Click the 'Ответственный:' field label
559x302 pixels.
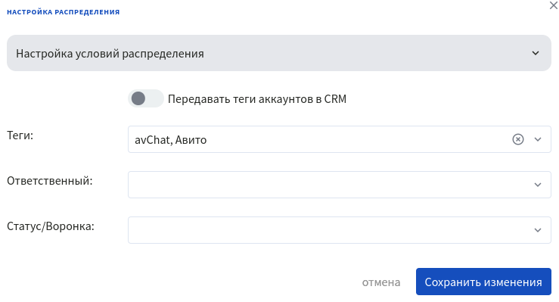pos(50,181)
